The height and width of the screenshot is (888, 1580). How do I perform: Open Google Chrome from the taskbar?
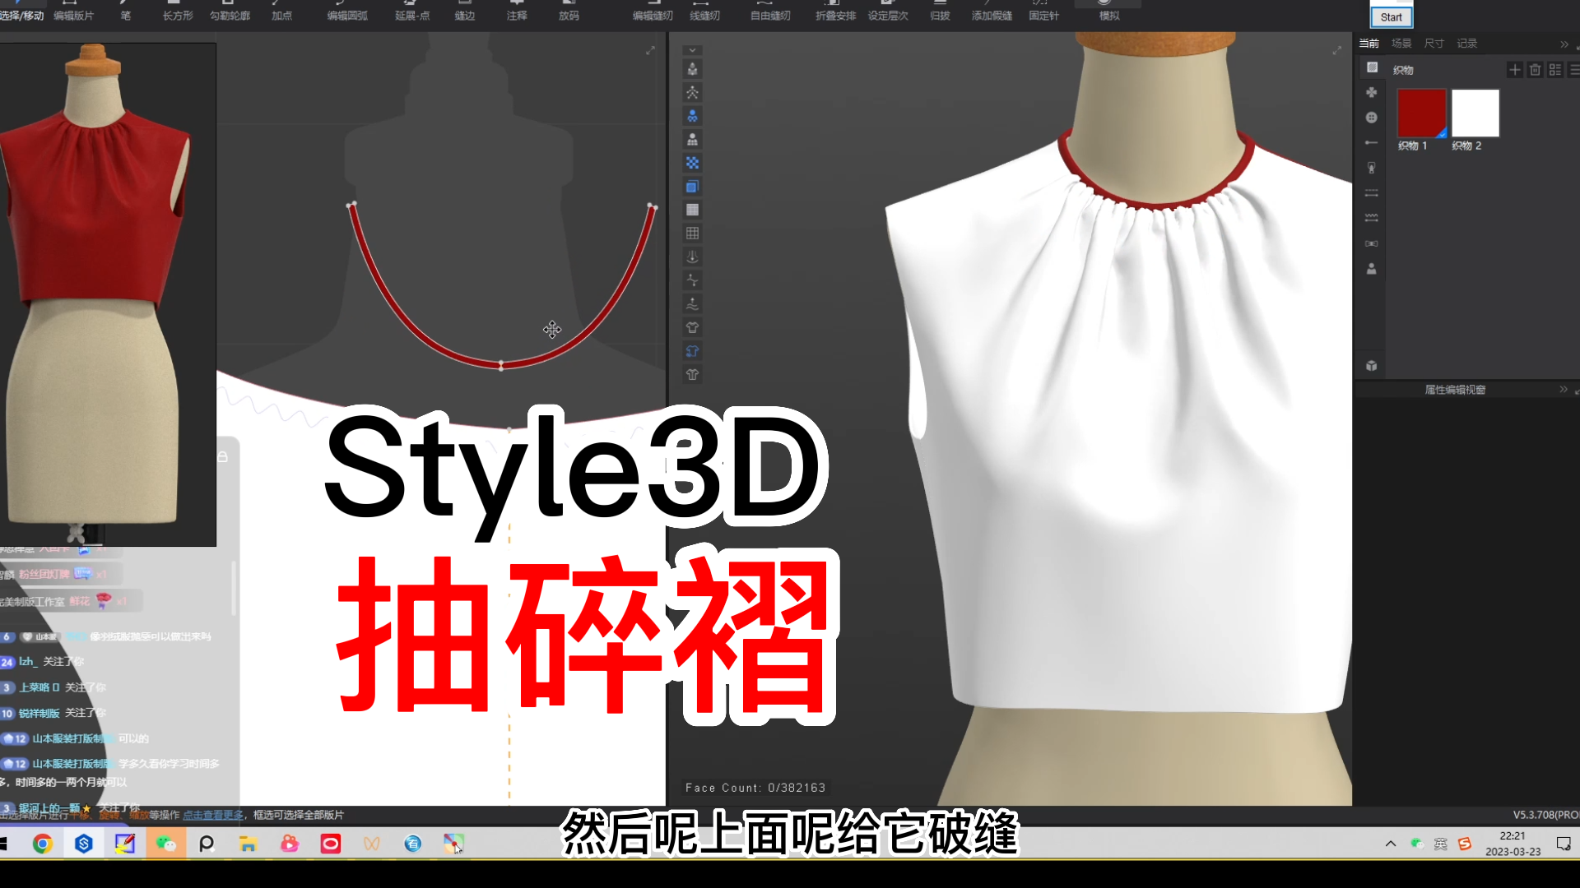43,844
